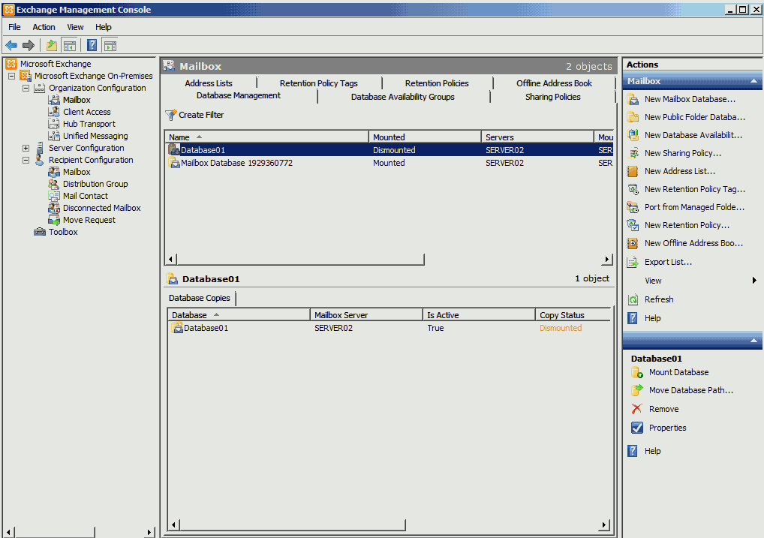Click the Properties checkmark icon
This screenshot has height=538, width=764.
637,428
